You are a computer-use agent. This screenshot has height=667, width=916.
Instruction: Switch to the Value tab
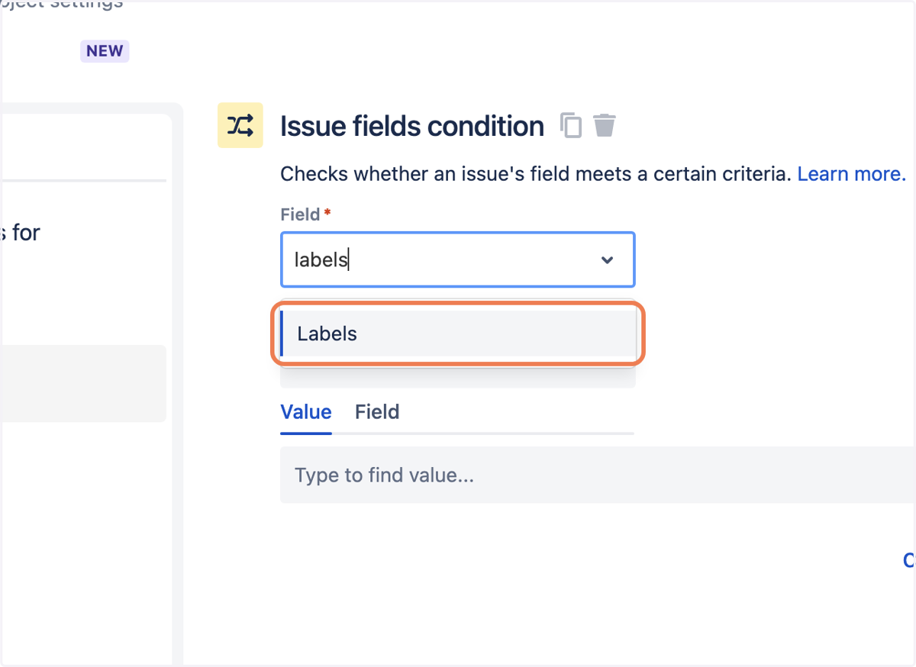tap(306, 412)
